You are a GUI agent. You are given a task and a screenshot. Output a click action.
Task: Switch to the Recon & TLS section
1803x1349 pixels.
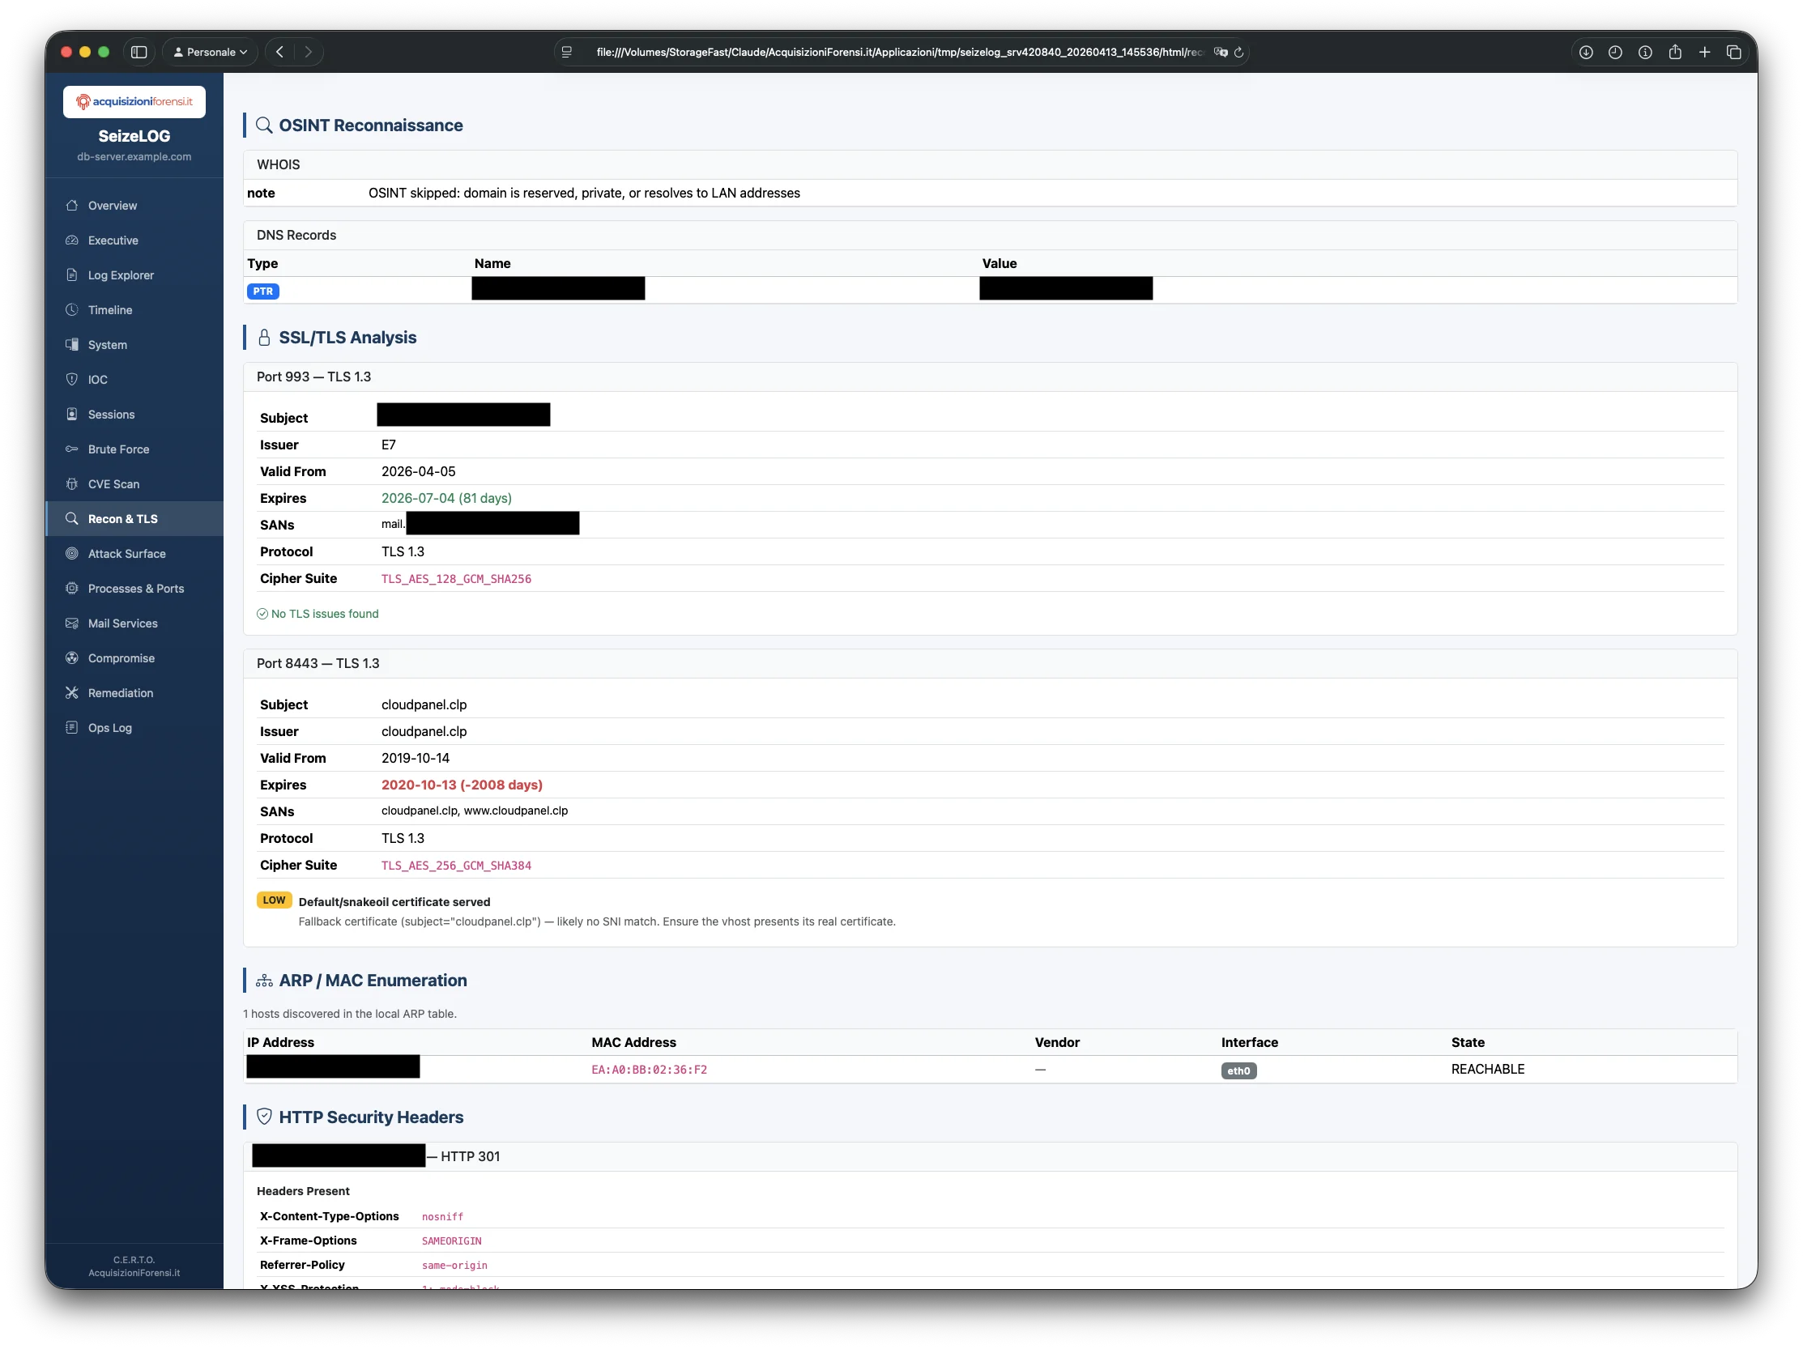point(122,518)
